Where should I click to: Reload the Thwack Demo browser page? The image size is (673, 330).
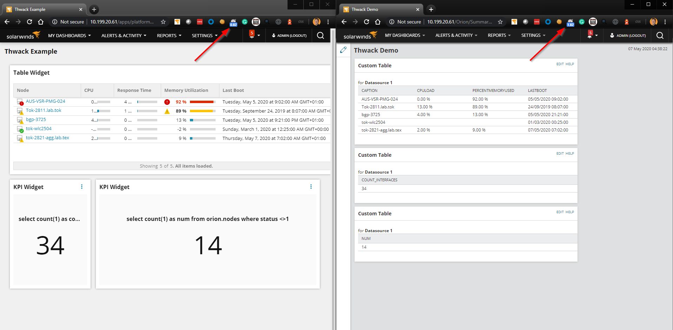tap(367, 22)
